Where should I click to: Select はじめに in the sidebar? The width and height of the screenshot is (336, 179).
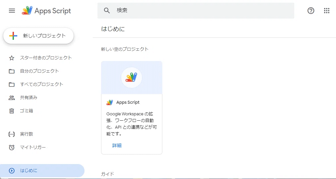coord(42,171)
